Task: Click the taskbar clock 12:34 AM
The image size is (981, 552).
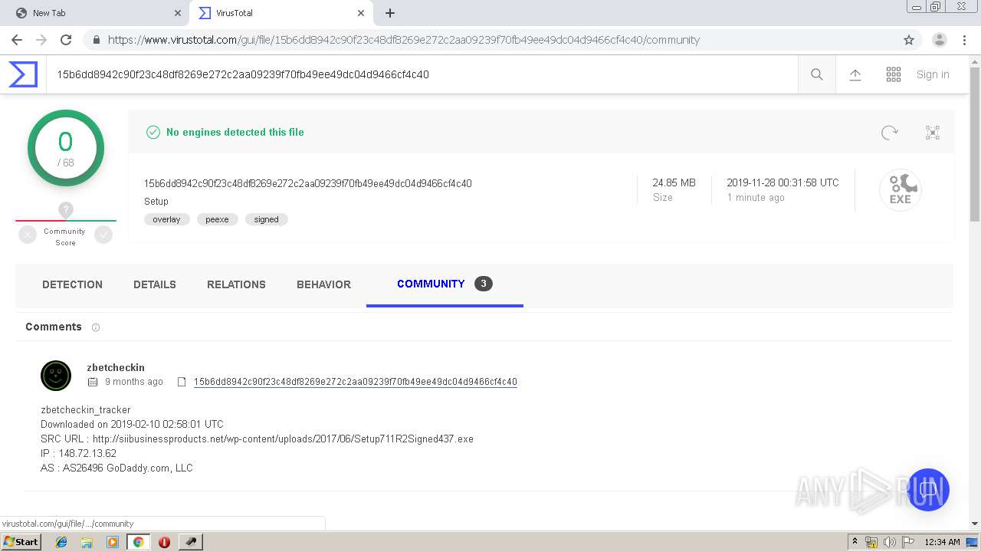Action: point(943,542)
